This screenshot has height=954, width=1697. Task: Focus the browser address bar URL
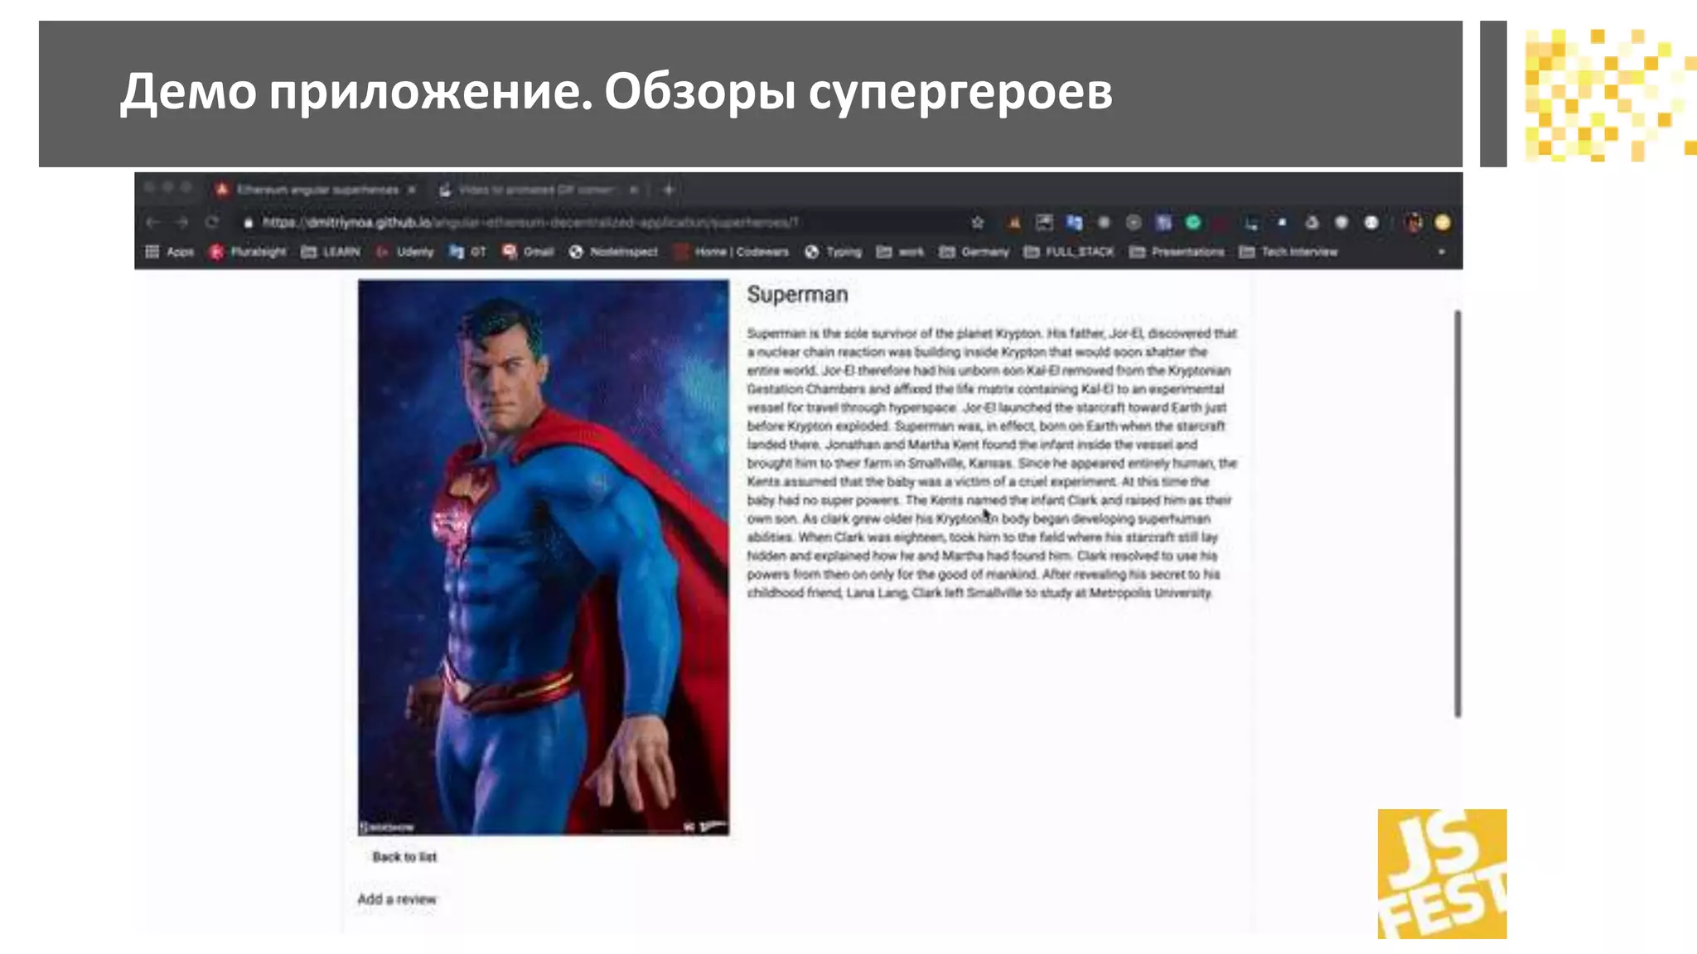(x=530, y=223)
